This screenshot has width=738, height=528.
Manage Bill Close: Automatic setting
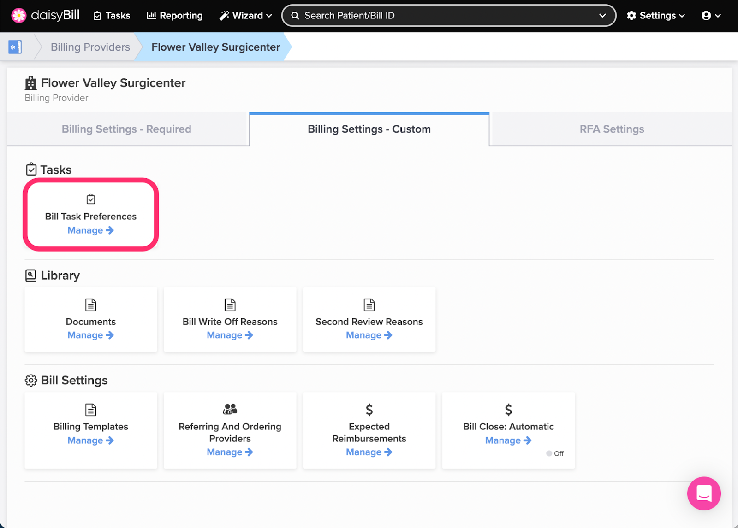tap(508, 440)
